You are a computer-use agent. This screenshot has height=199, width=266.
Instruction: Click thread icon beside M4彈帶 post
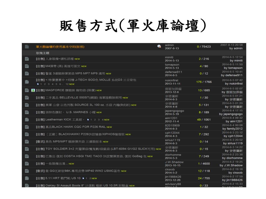tap(27, 66)
